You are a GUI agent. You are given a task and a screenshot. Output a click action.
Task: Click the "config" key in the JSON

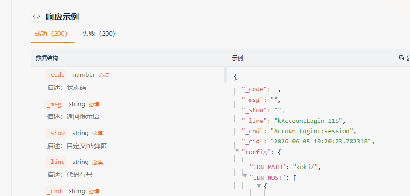click(256, 152)
